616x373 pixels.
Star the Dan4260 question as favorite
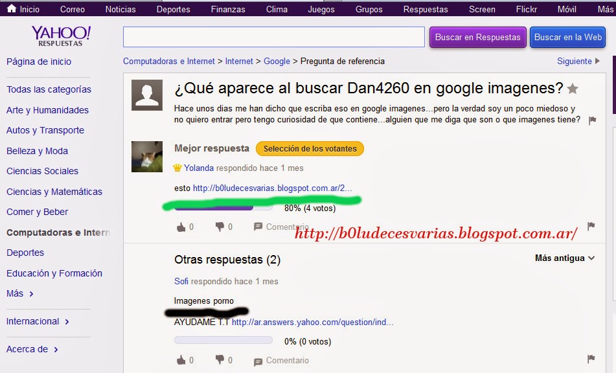(573, 89)
